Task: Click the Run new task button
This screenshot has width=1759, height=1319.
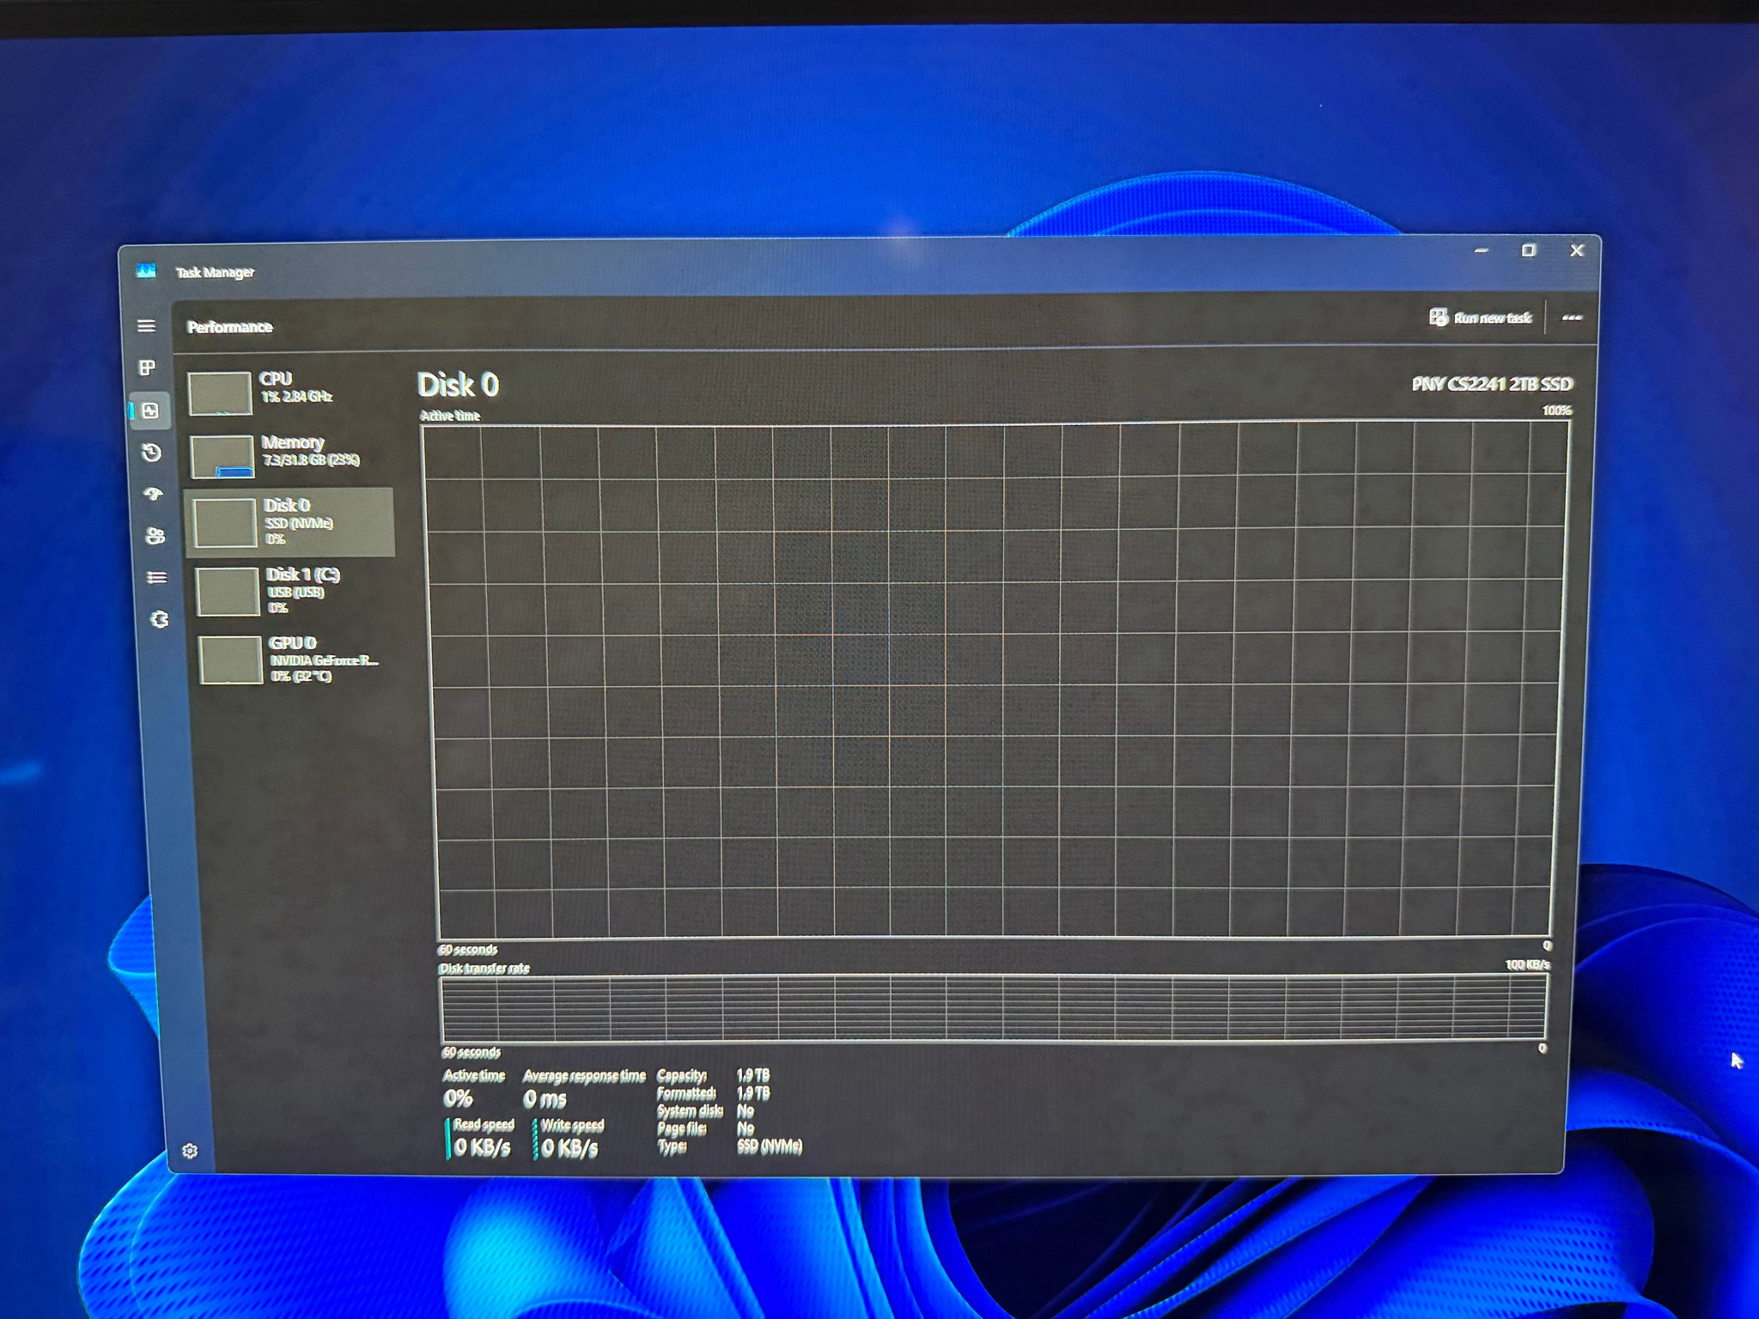Action: coord(1481,318)
